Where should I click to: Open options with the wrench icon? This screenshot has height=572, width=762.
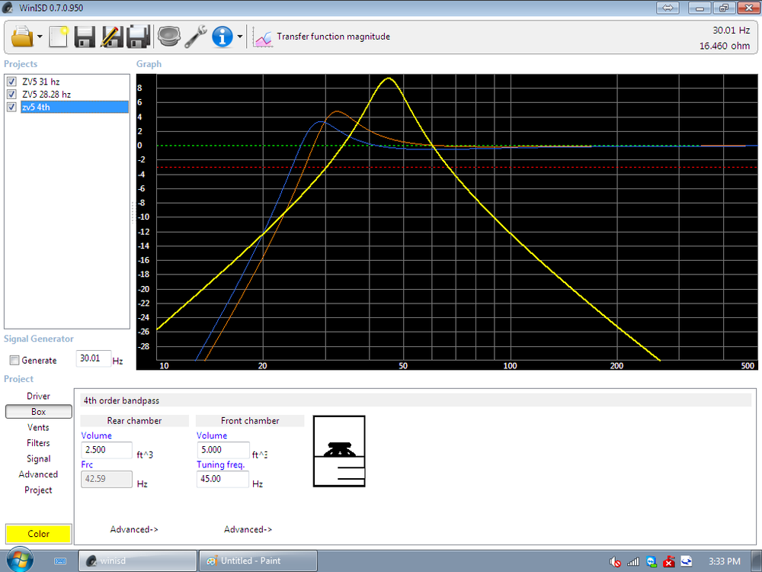pos(196,37)
